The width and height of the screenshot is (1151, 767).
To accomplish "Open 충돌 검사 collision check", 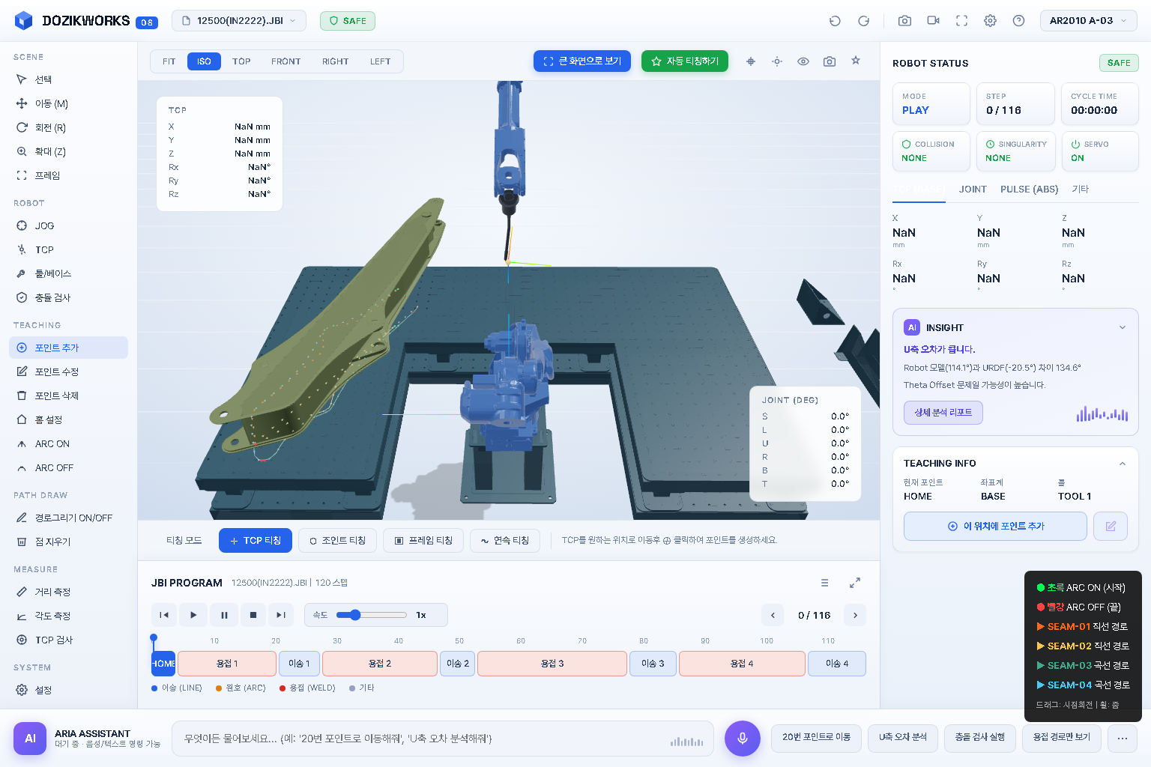I will pos(68,297).
